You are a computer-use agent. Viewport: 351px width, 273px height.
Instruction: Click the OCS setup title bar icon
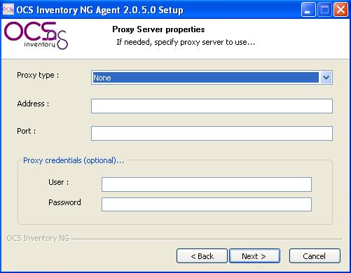(8, 9)
